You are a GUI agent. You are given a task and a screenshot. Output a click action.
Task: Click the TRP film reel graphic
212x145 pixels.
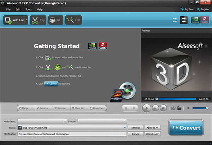point(123,92)
